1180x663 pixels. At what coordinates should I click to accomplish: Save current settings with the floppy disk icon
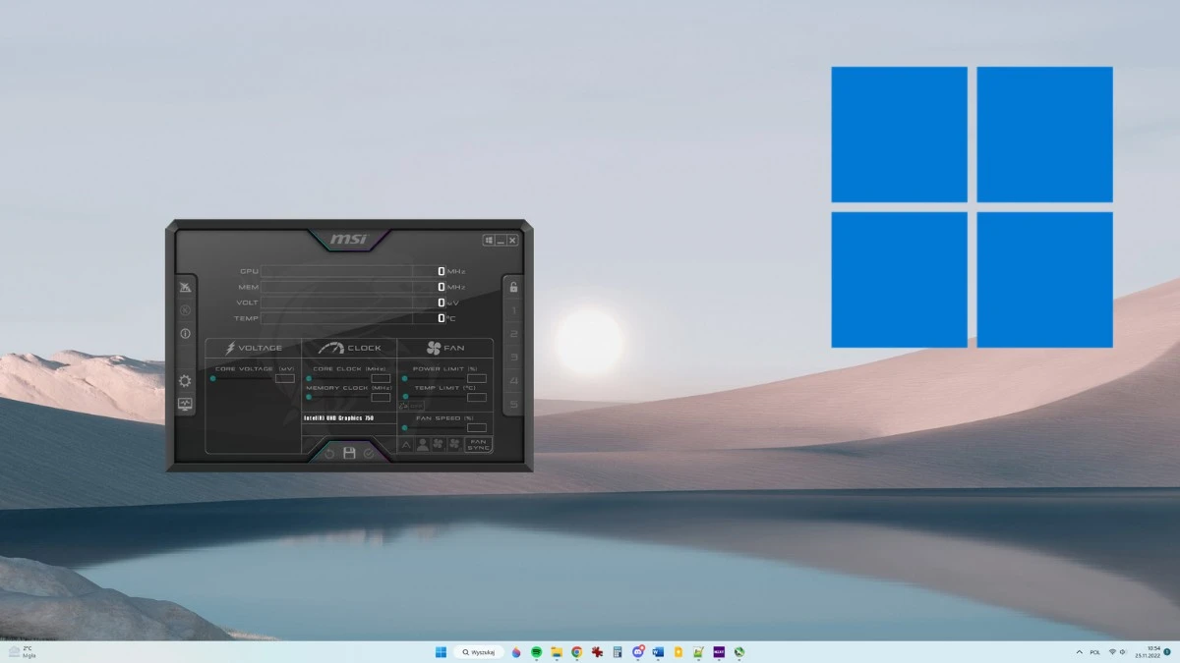[349, 452]
